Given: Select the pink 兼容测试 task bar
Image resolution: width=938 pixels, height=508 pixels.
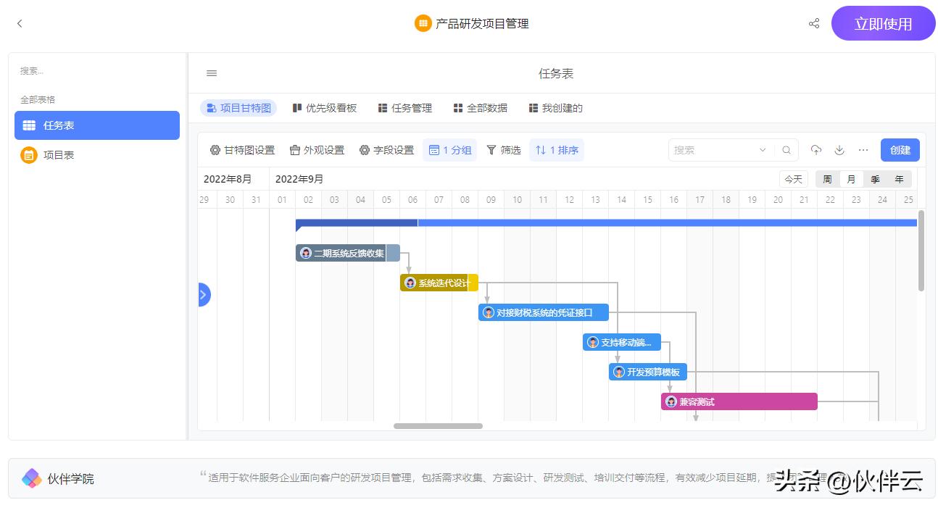Looking at the screenshot, I should (739, 401).
